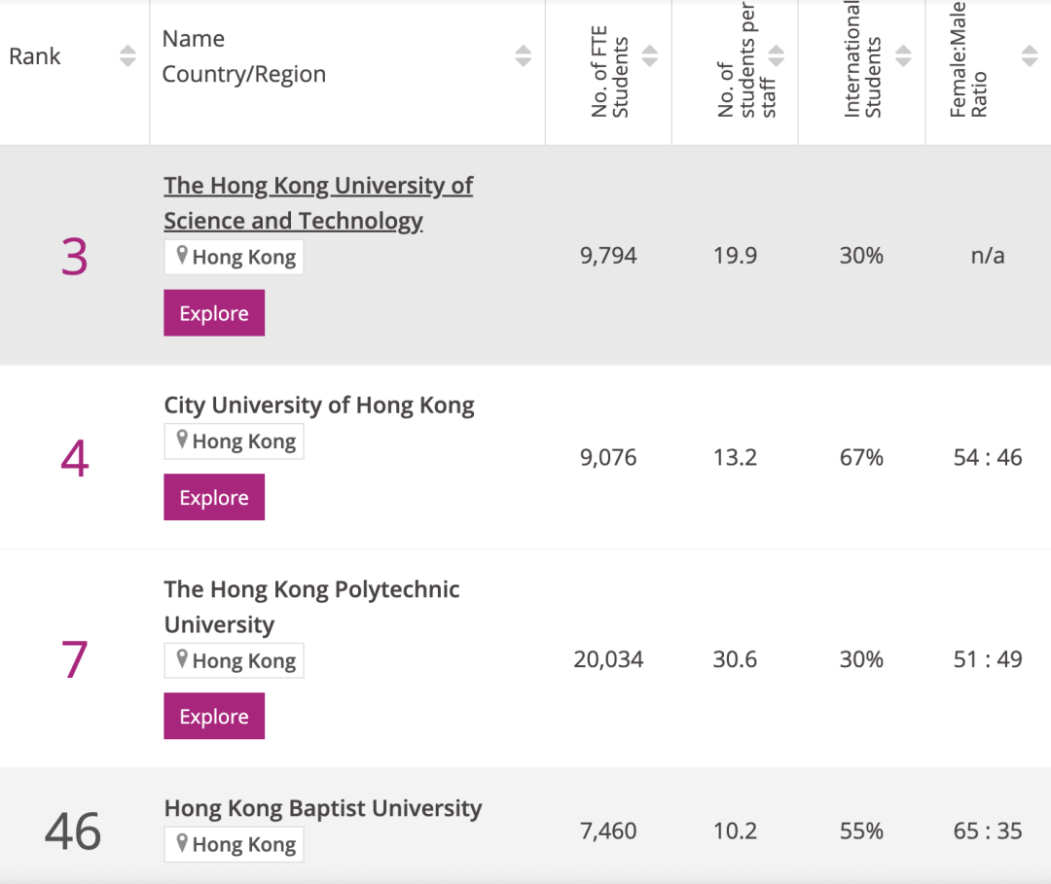This screenshot has width=1051, height=884.
Task: Click location pin for Polytechnic University
Action: [x=181, y=660]
